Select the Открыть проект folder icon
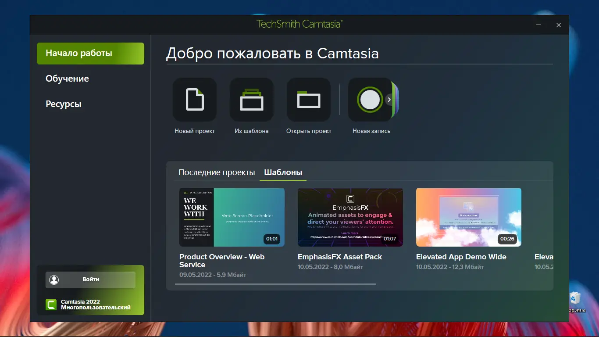Screen dimensions: 599x337 (x=308, y=100)
